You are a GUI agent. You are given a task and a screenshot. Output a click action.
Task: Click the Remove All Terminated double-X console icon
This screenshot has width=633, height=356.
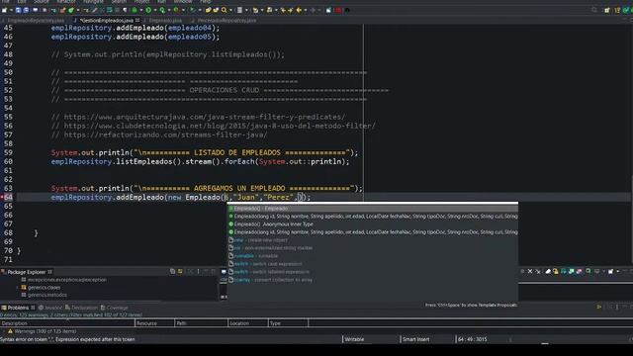(538, 272)
